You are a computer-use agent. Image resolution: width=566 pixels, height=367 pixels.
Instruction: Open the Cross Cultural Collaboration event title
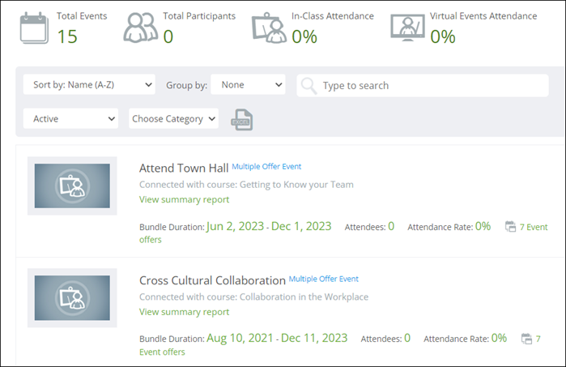(212, 280)
